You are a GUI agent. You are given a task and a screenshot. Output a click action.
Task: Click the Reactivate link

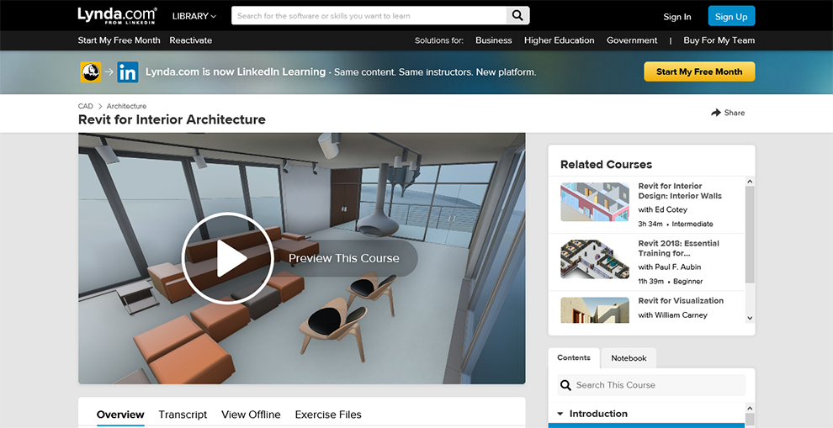pyautogui.click(x=191, y=40)
